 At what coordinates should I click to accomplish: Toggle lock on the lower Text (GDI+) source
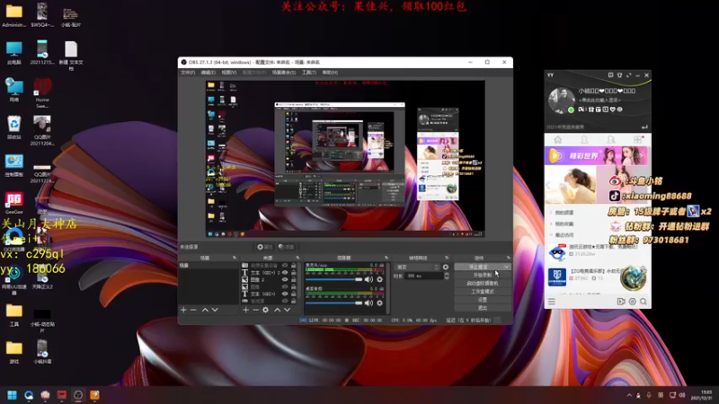[x=294, y=294]
